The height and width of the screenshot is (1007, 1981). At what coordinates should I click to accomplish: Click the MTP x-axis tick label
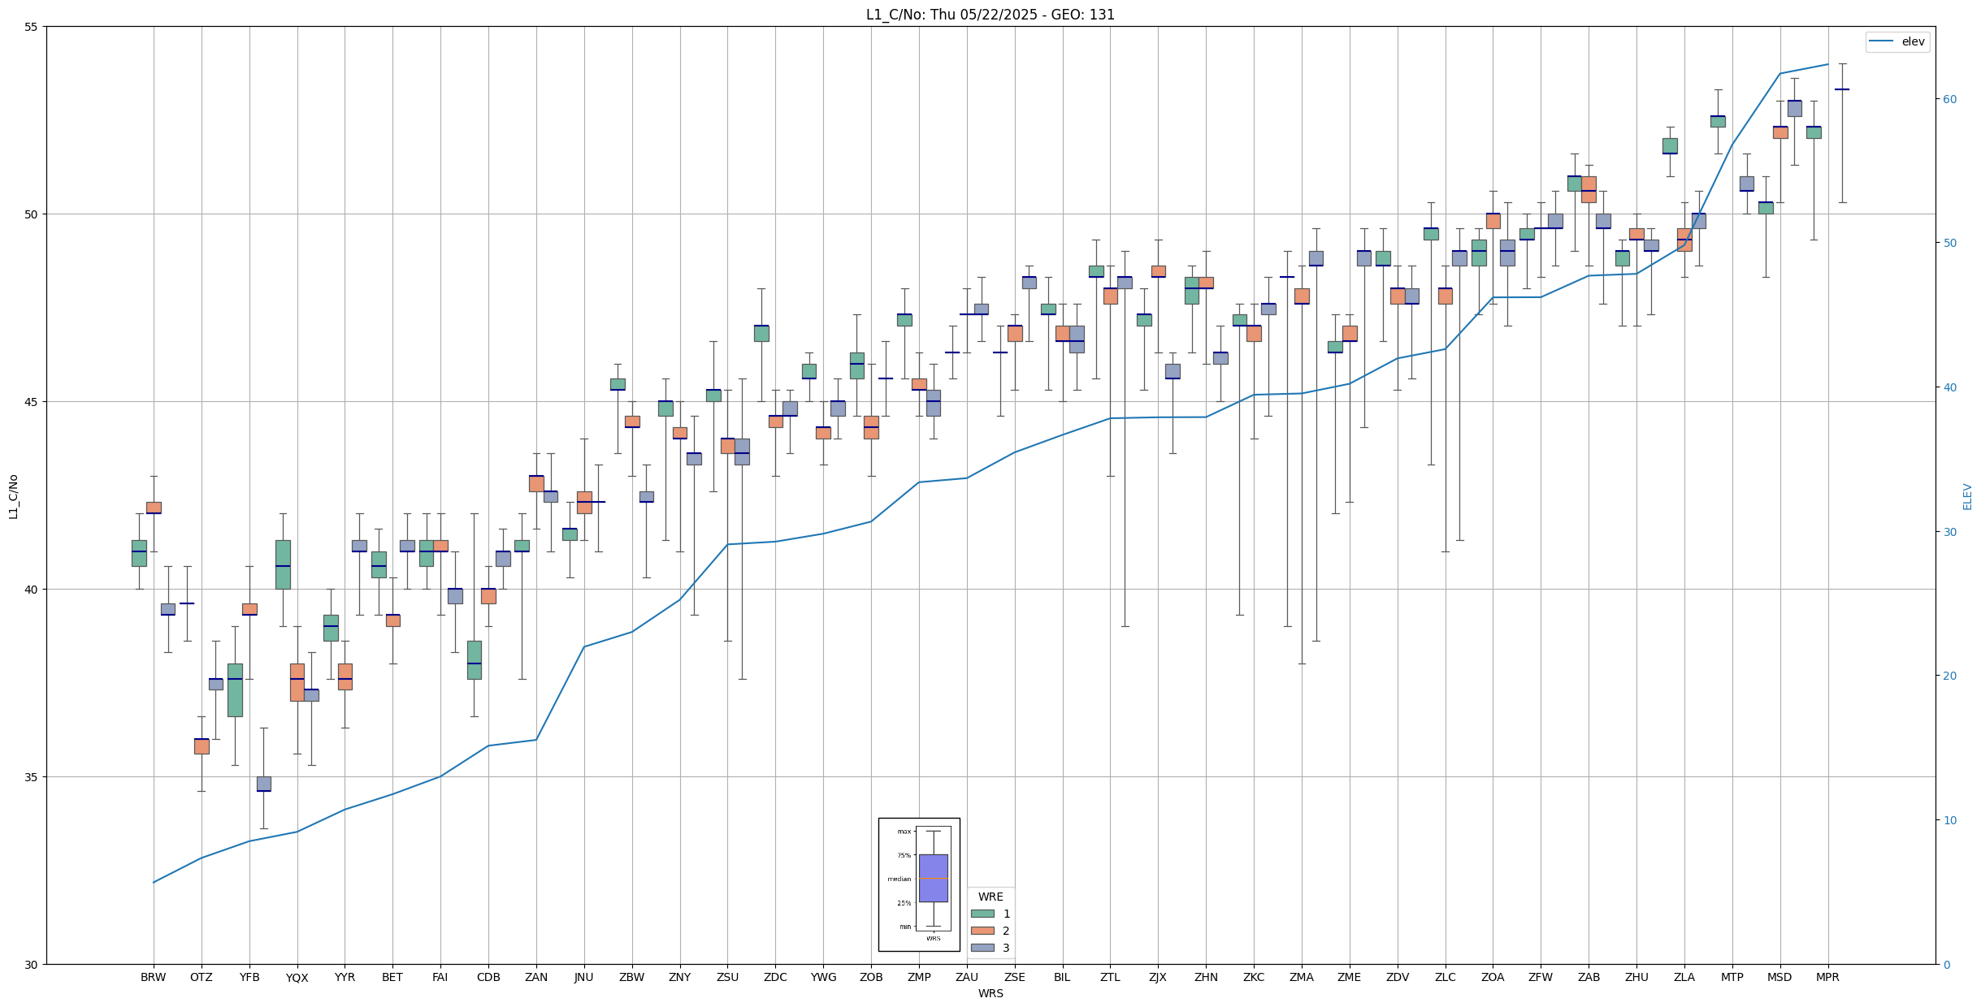pos(1732,977)
